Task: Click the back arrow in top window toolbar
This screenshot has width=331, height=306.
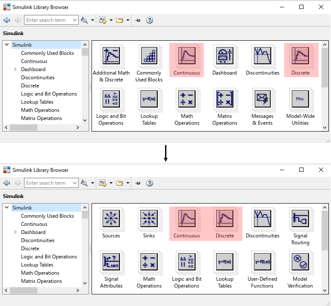Action: [x=7, y=20]
